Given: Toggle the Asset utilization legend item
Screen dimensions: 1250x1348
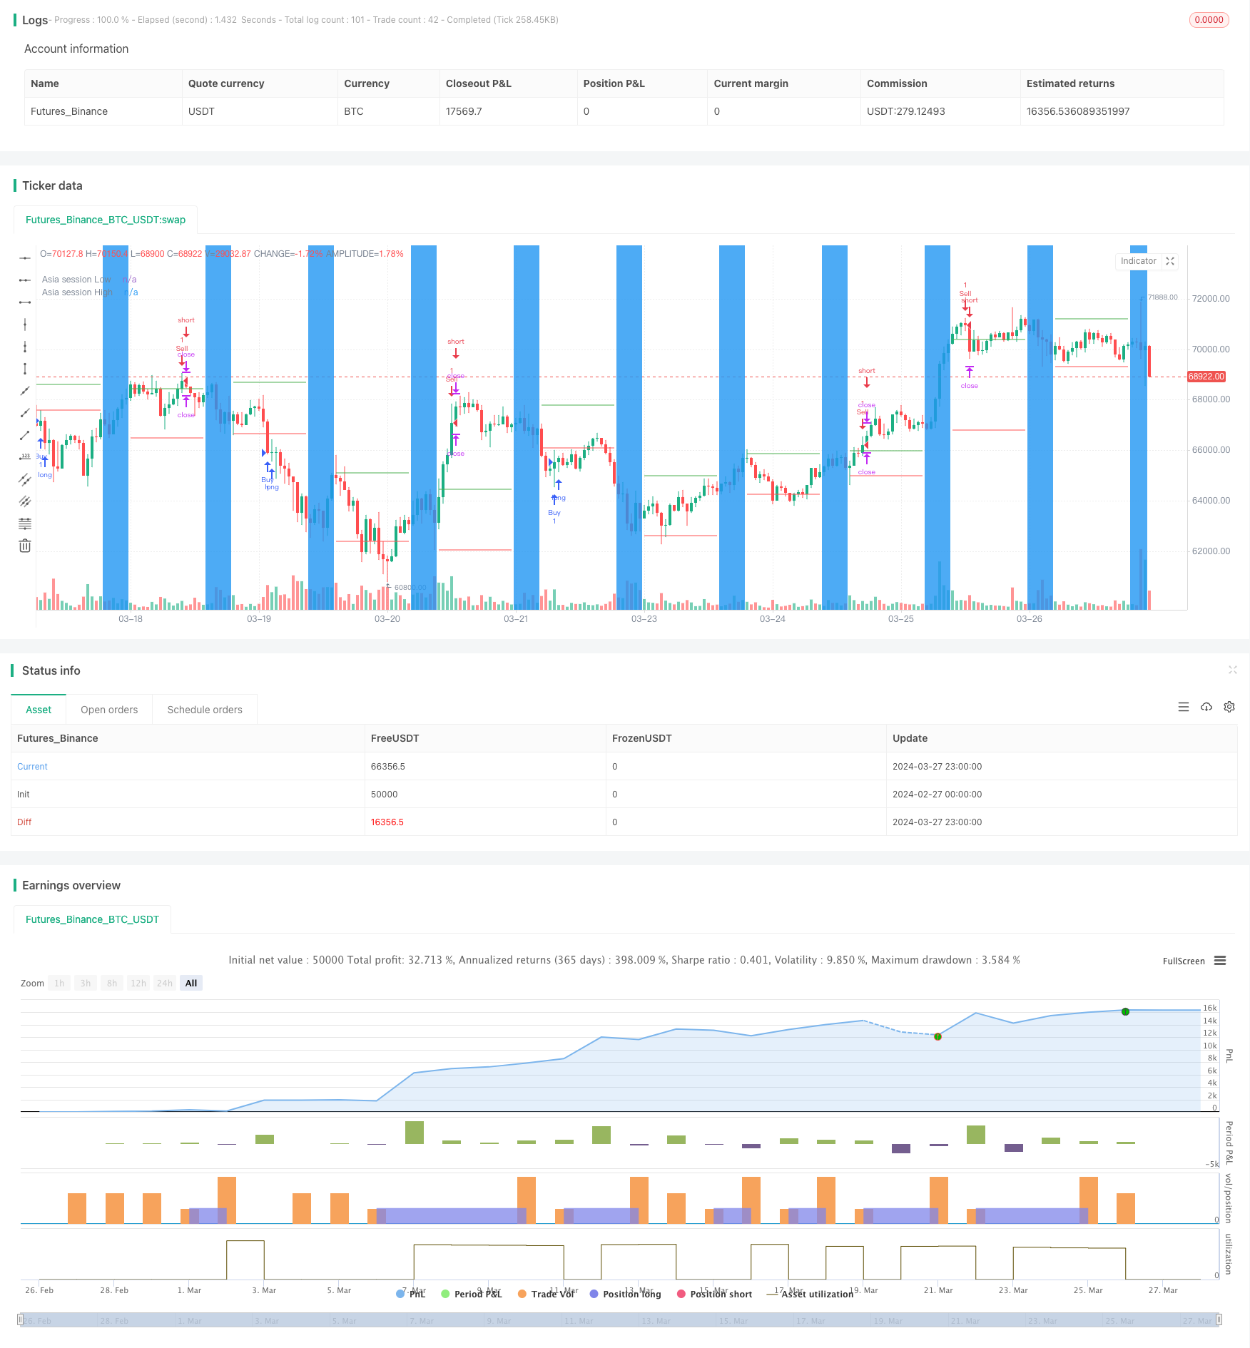Looking at the screenshot, I should tap(810, 1294).
